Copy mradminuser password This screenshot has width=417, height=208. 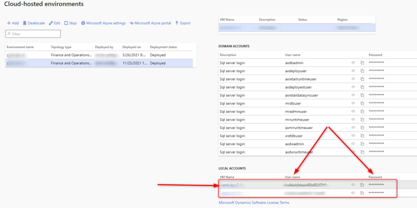coord(362,111)
